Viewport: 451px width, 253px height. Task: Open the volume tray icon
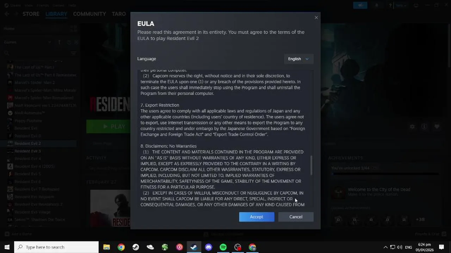click(400, 247)
